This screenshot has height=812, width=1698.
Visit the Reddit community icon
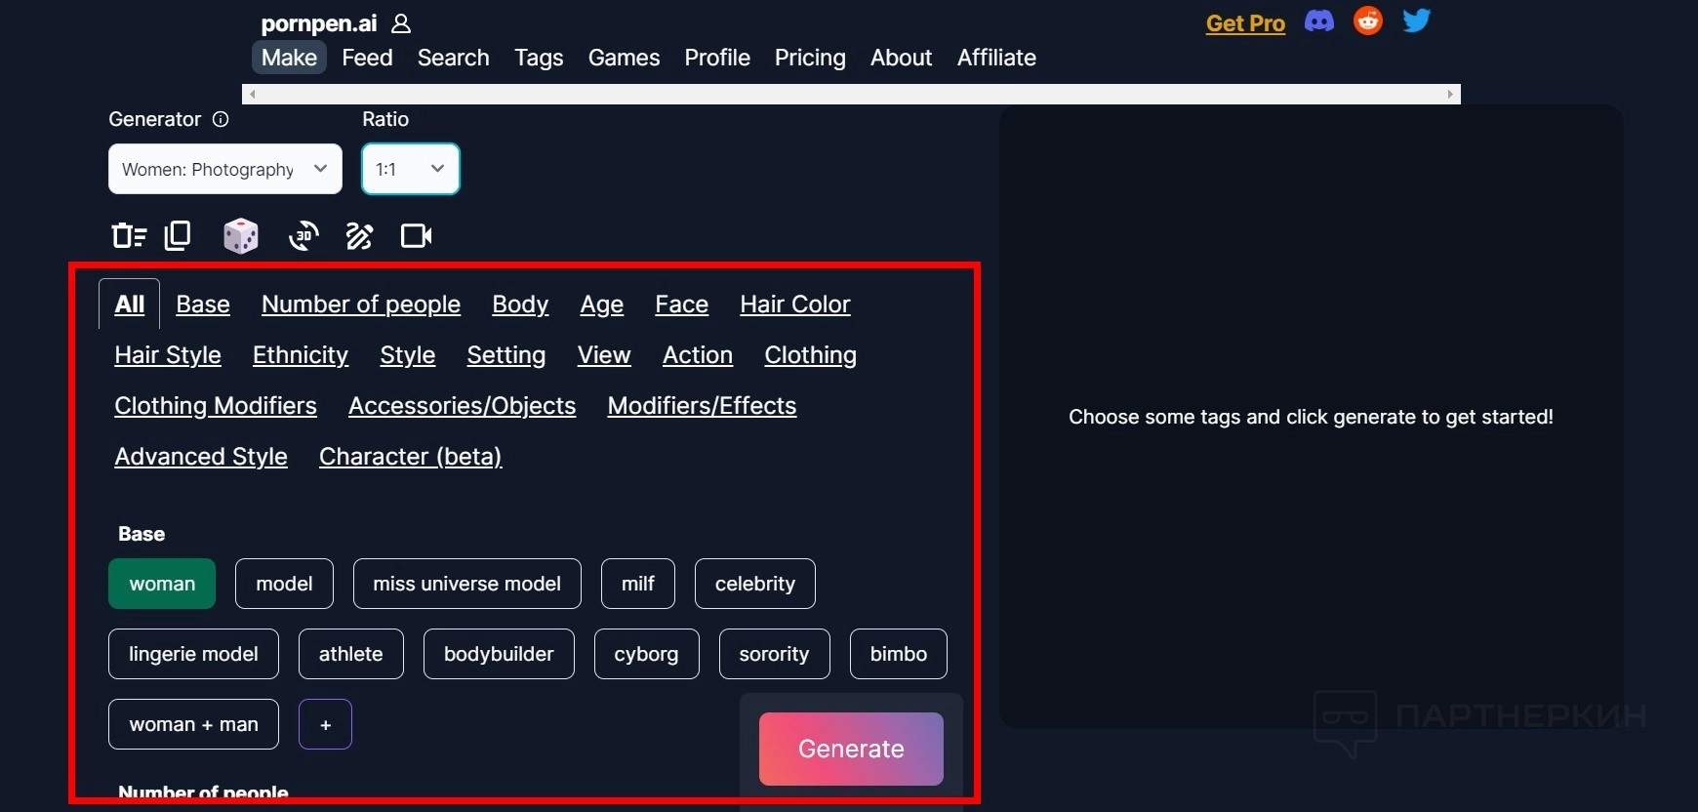[1368, 20]
